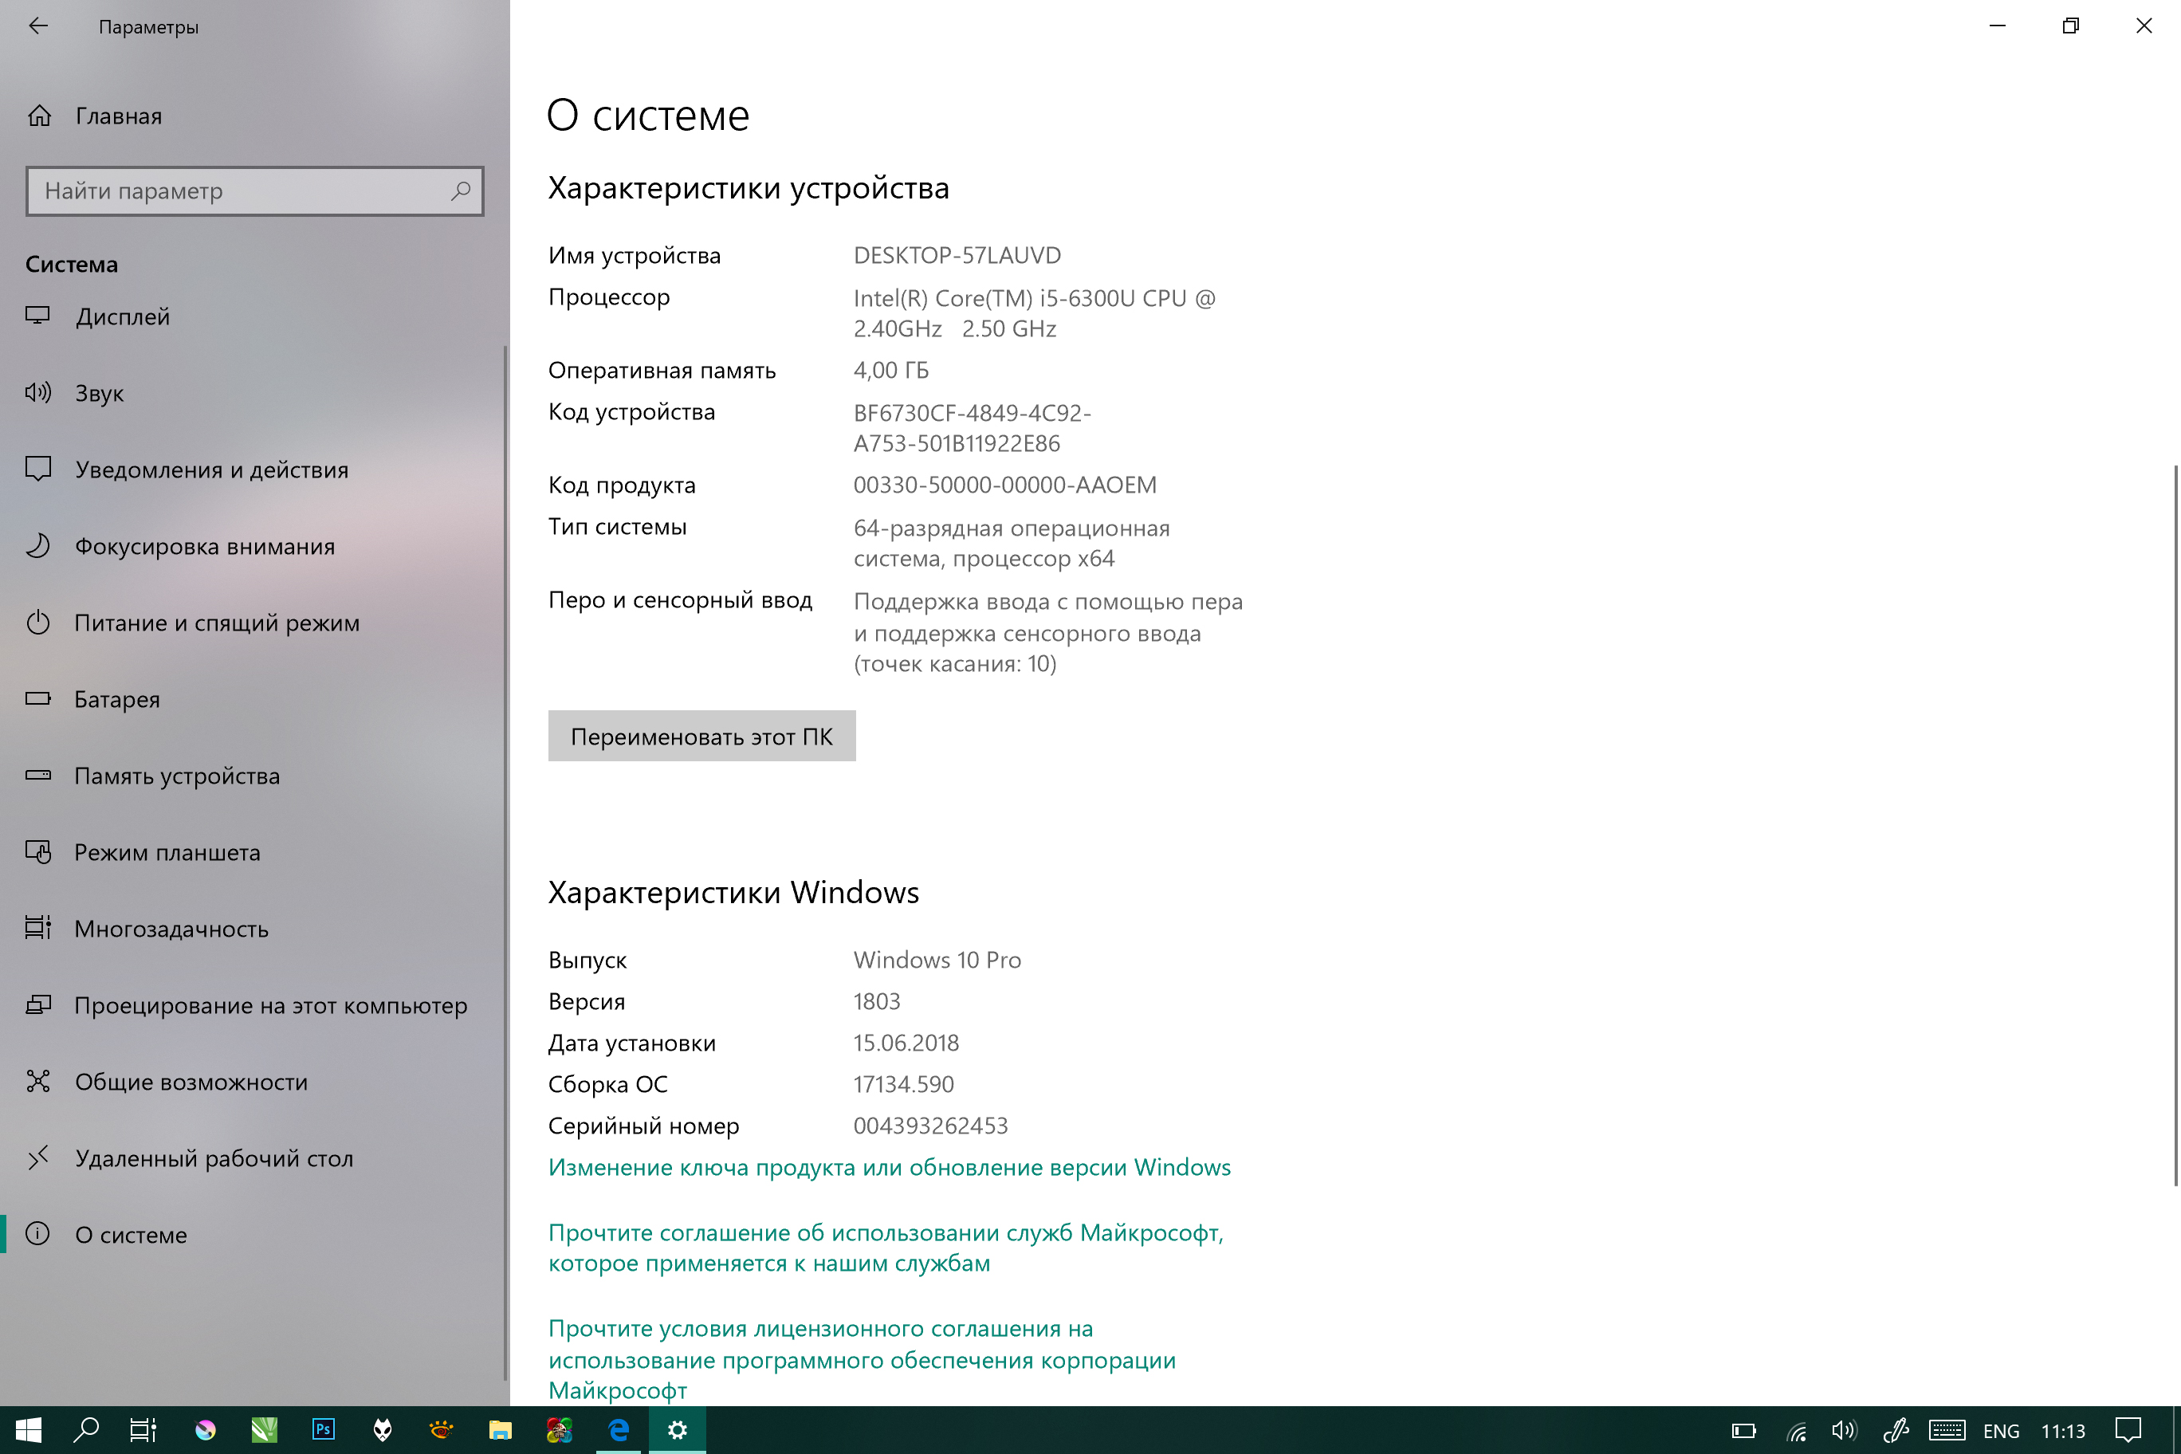Launch the Krita paint app from taskbar
The width and height of the screenshot is (2181, 1454).
click(205, 1430)
